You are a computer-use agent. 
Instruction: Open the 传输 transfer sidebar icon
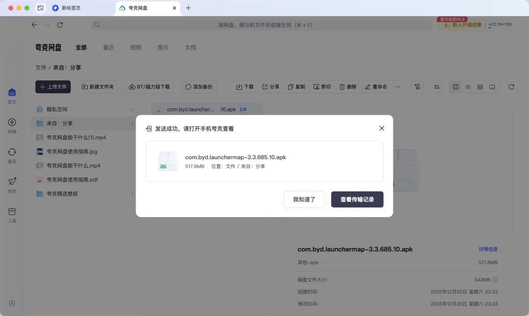pyautogui.click(x=12, y=125)
